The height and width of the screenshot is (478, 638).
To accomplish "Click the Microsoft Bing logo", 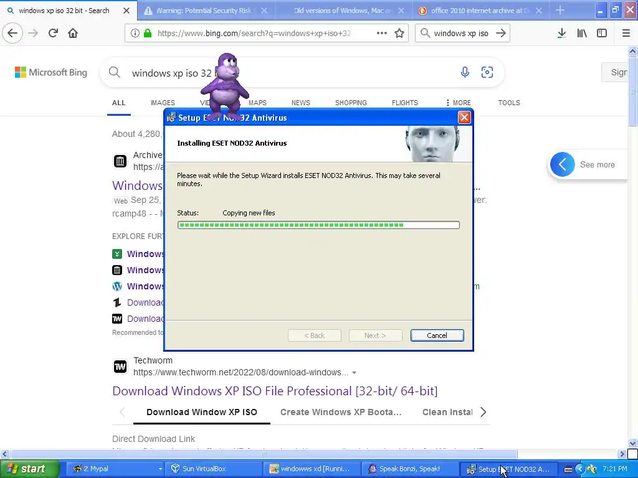I will (x=51, y=72).
